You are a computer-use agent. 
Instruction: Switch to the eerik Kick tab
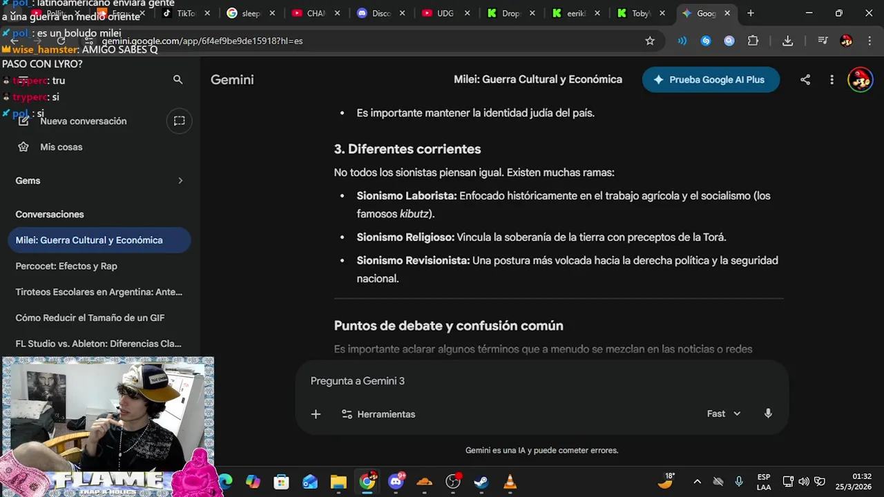point(576,13)
